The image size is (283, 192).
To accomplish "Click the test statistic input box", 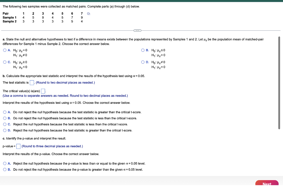I will 32,83.
